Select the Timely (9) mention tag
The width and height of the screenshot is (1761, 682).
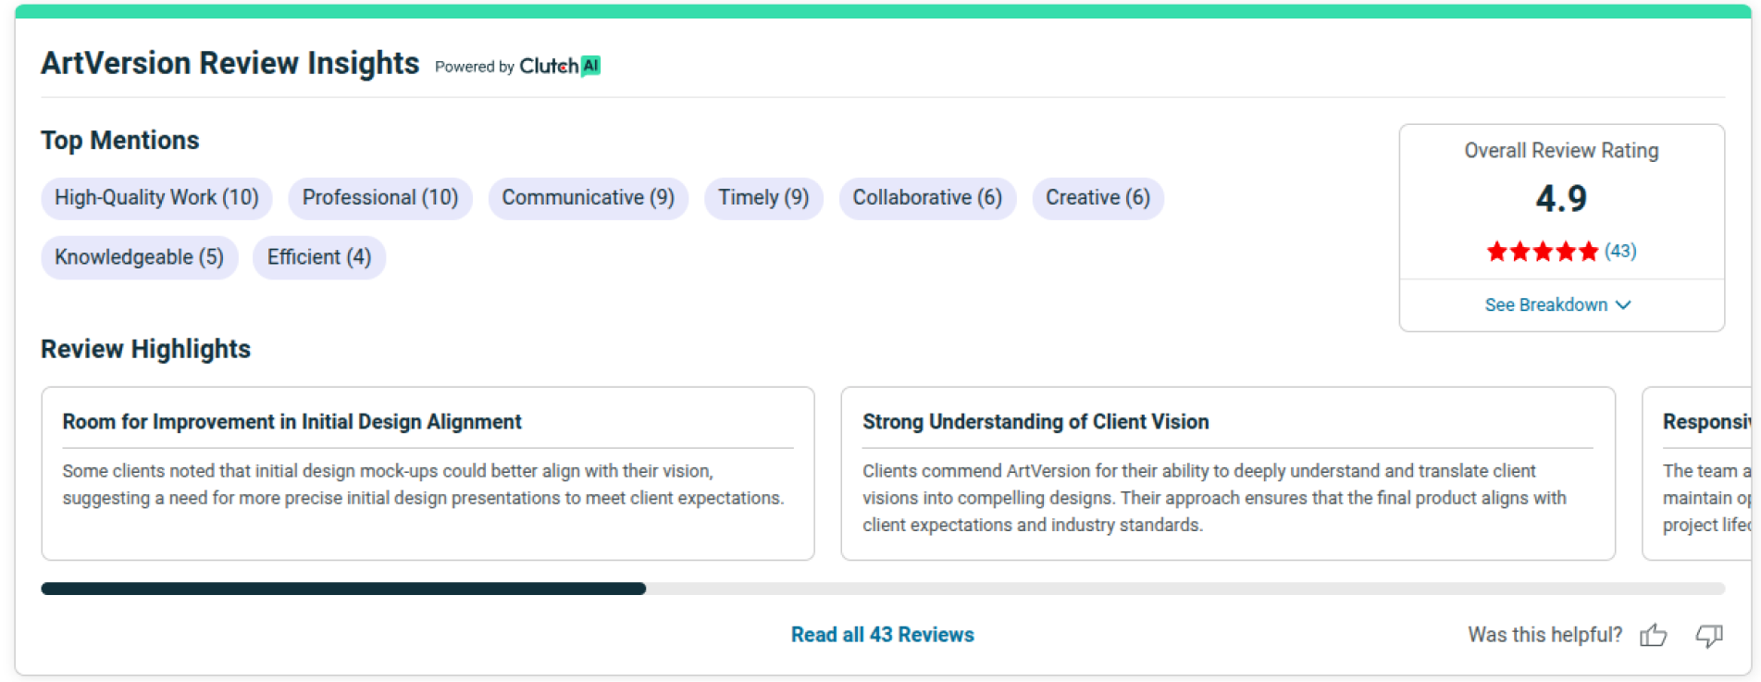pos(763,198)
